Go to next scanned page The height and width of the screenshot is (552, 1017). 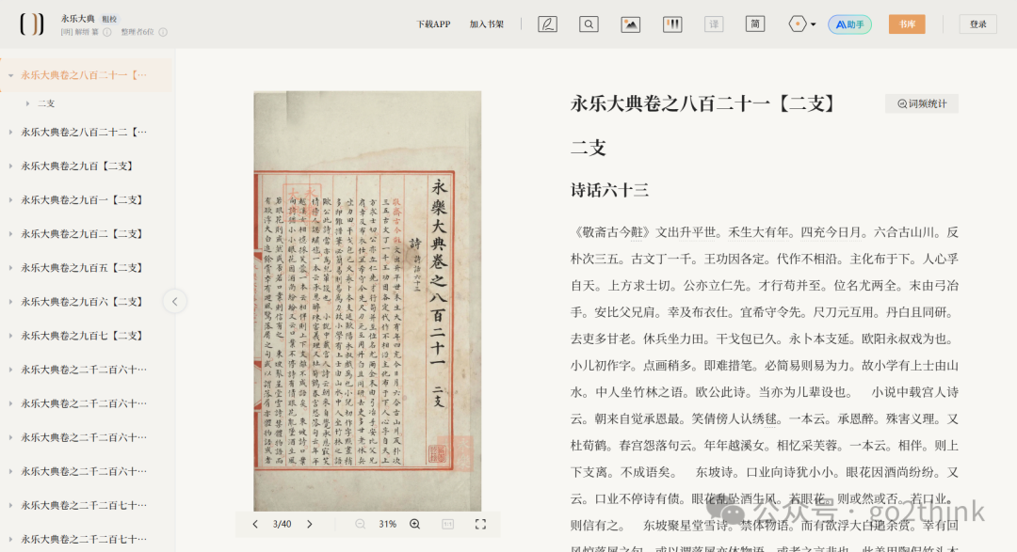(309, 524)
